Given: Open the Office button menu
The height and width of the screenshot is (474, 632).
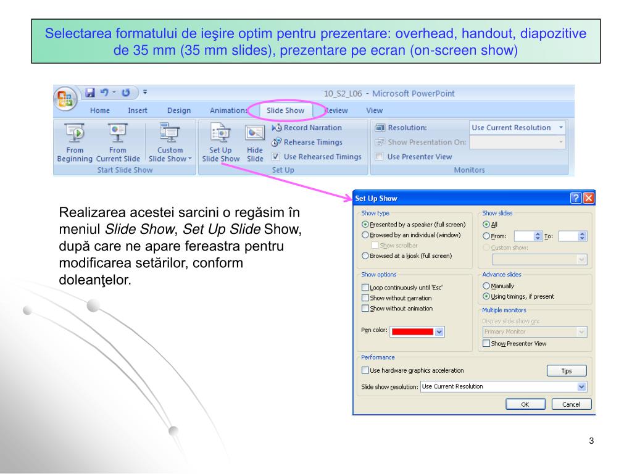Looking at the screenshot, I should (65, 98).
